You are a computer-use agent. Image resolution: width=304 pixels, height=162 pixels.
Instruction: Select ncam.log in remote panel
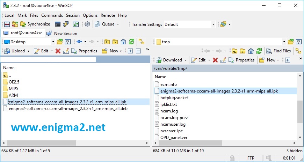(x=169, y=111)
